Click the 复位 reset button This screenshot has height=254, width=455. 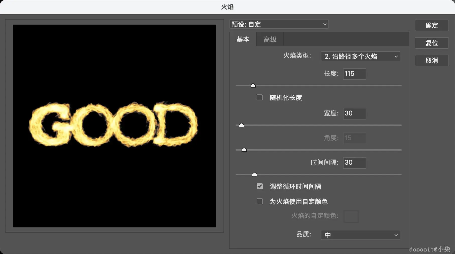coord(431,43)
